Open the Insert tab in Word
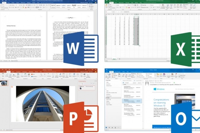The height and width of the screenshot is (133, 200). pos(9,2)
